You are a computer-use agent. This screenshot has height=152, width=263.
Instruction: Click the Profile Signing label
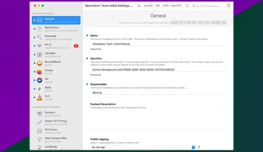[x=99, y=139]
